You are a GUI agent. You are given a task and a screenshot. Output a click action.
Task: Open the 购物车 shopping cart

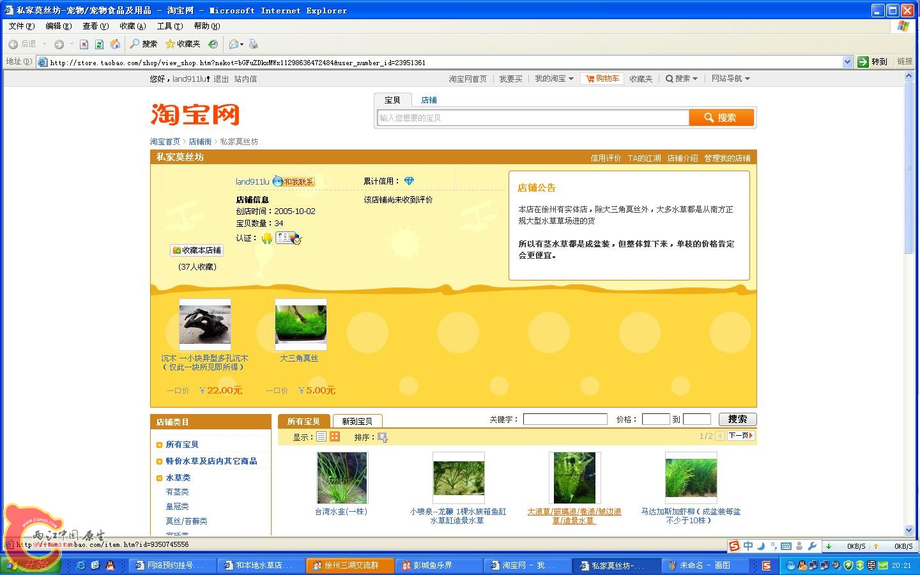coord(601,79)
